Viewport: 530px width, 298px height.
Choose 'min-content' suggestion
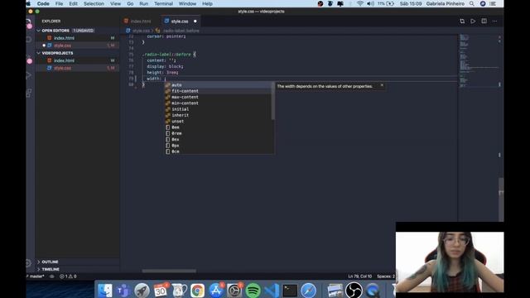pyautogui.click(x=218, y=103)
